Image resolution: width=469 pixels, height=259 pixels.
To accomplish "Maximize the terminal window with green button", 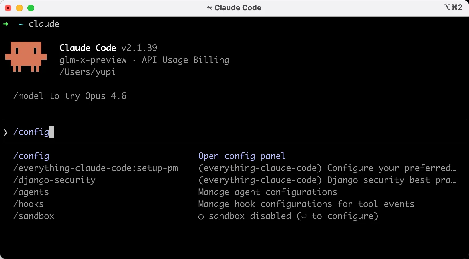I will pyautogui.click(x=31, y=8).
